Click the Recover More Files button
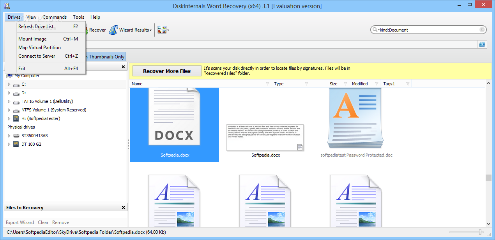The image size is (495, 240). point(167,71)
